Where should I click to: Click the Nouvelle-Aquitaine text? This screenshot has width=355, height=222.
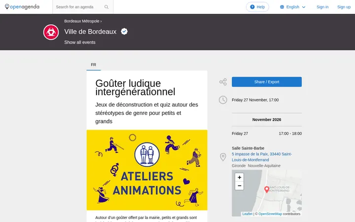[264, 166]
